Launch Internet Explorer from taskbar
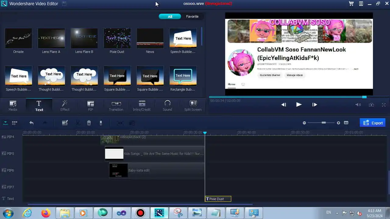Viewport: 390px width, 219px height. click(x=27, y=213)
